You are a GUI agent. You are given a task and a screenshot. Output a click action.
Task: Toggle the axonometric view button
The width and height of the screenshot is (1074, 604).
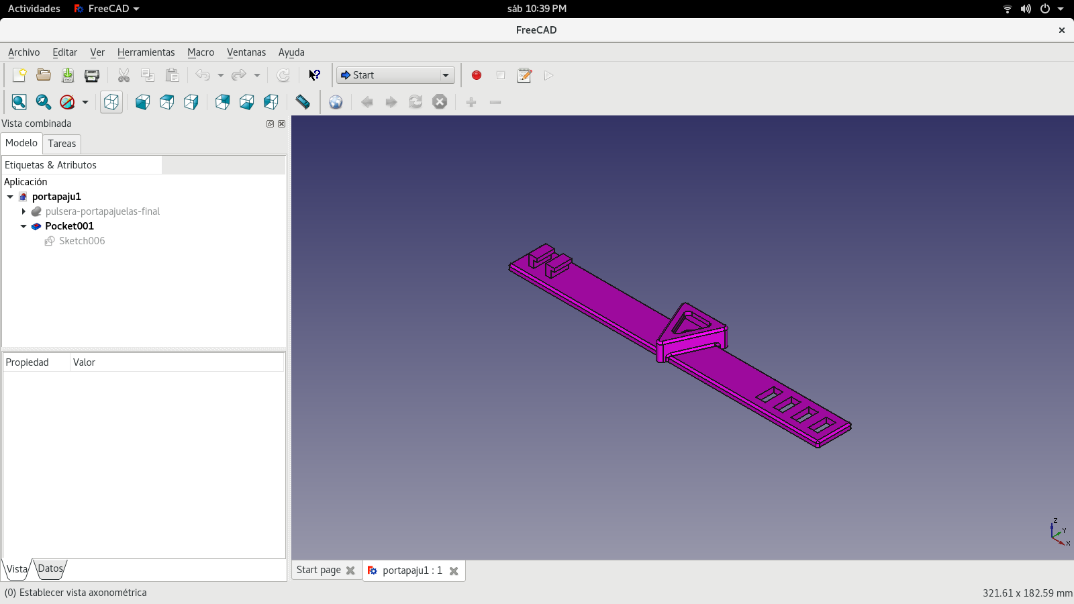(111, 102)
